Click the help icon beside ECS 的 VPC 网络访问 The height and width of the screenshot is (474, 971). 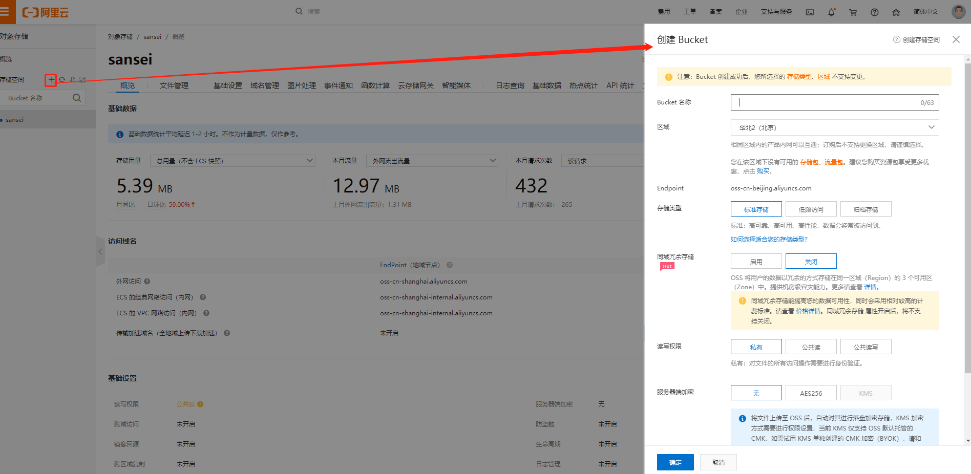tap(206, 313)
